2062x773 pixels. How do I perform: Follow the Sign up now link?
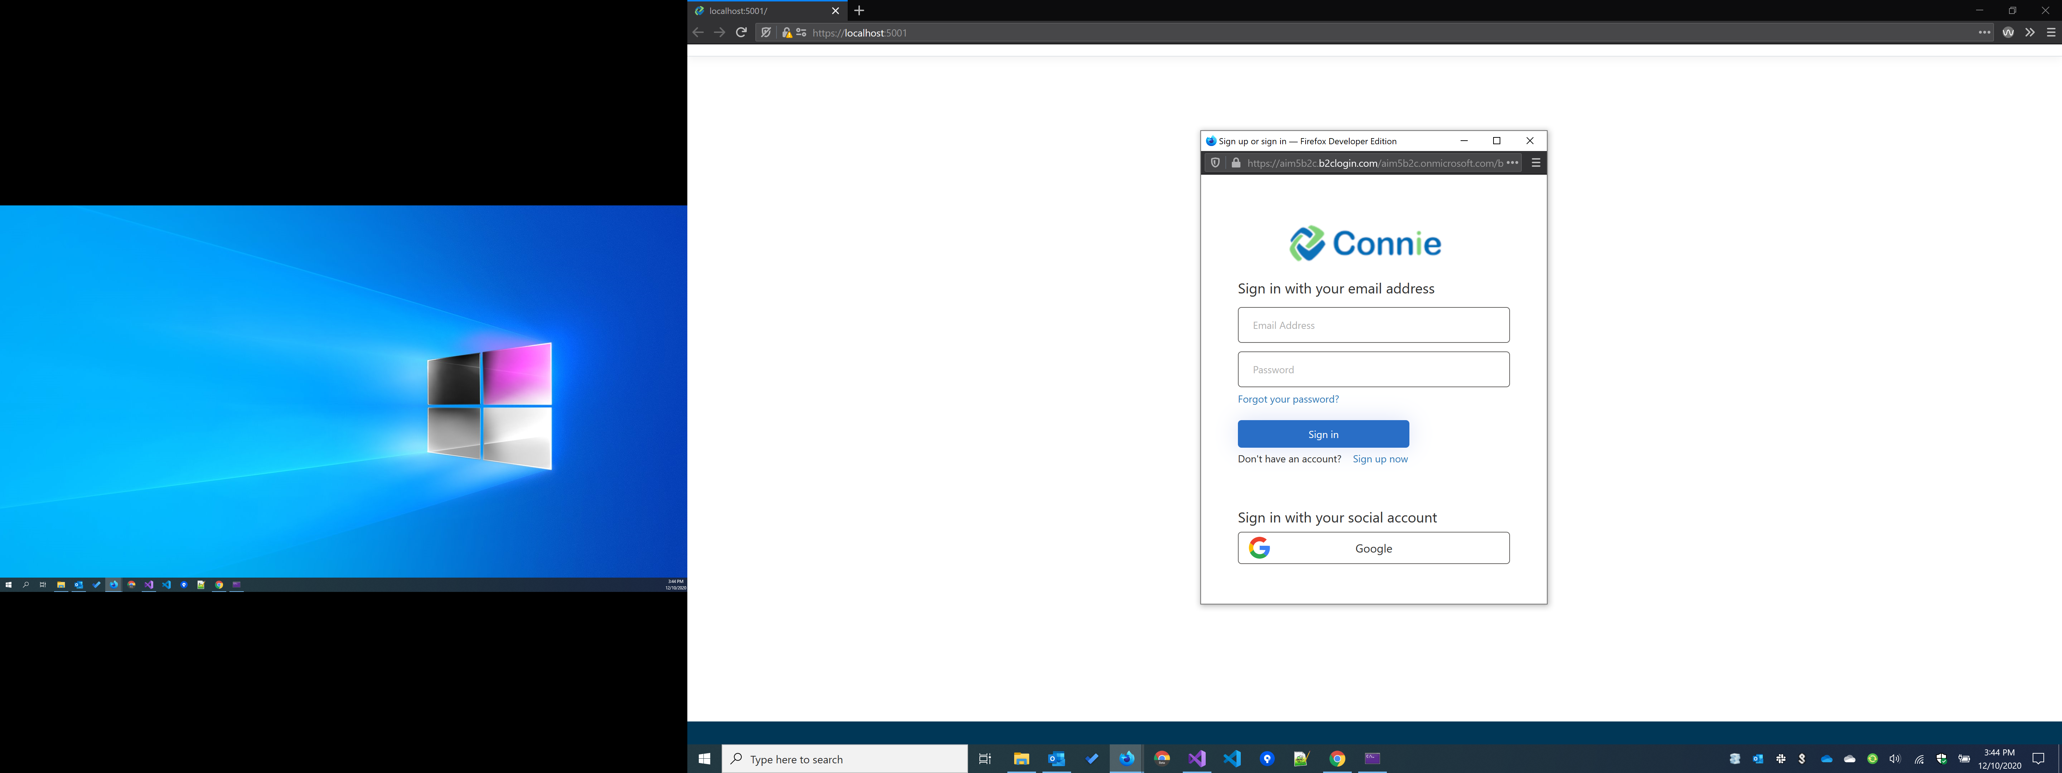click(x=1380, y=458)
